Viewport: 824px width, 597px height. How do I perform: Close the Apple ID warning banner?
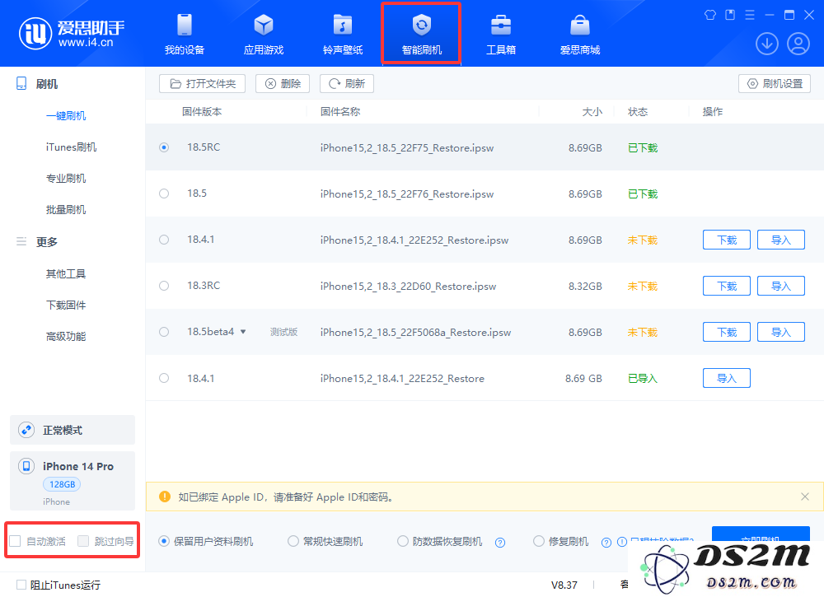(804, 497)
